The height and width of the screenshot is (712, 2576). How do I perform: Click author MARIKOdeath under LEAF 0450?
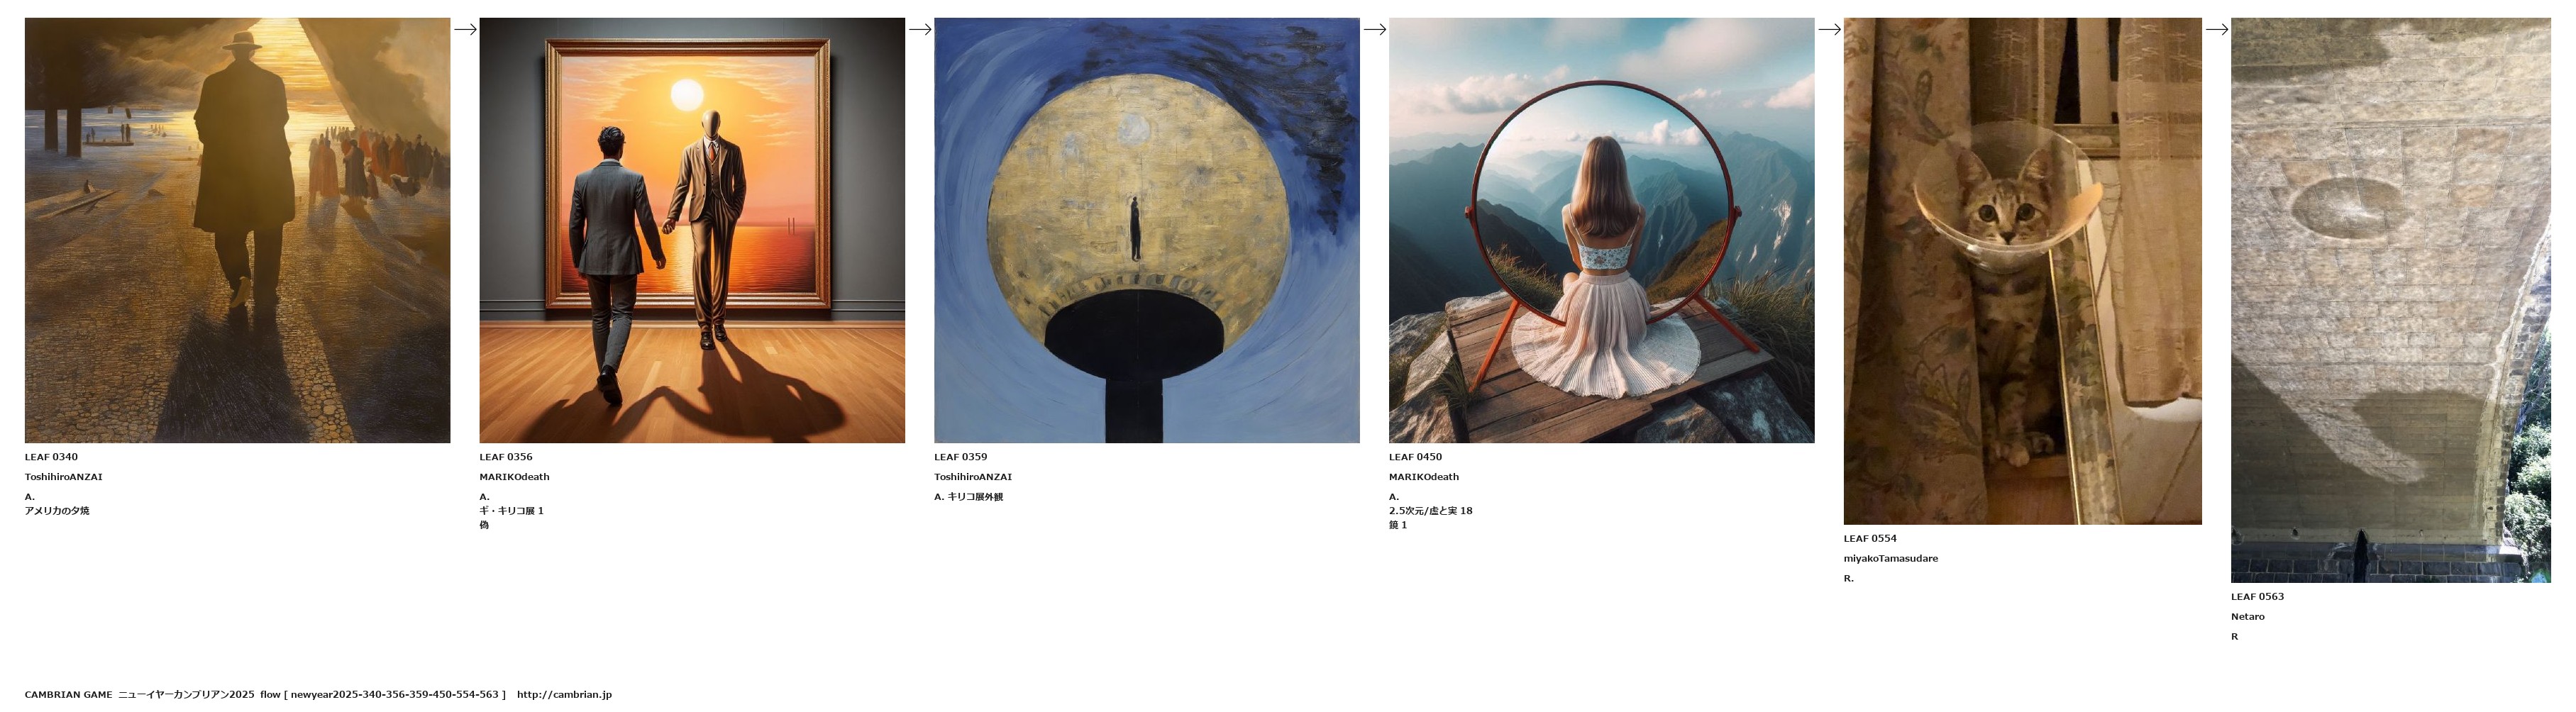coord(1424,477)
